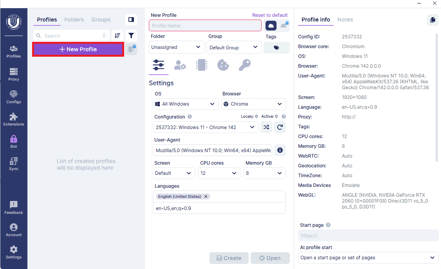Screen dimensions: 441x269
Task: Shuffle a random configuration
Action: pyautogui.click(x=266, y=127)
